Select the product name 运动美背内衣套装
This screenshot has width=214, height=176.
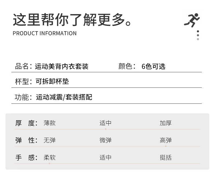(62, 66)
